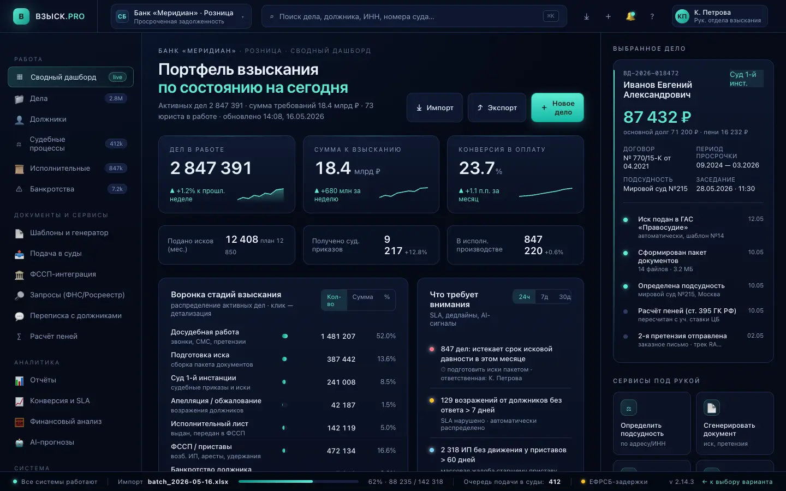Open the Иск подан в ГАС «Правосудие» event

tap(693, 227)
